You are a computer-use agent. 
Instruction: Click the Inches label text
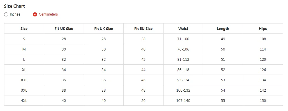pyautogui.click(x=15, y=14)
